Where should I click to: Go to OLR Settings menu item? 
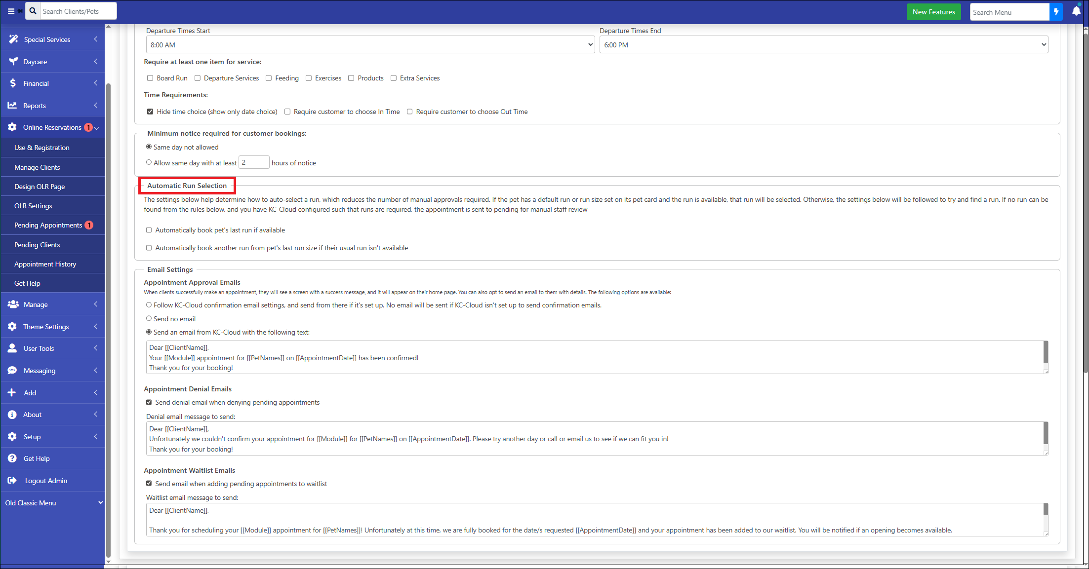(x=33, y=206)
